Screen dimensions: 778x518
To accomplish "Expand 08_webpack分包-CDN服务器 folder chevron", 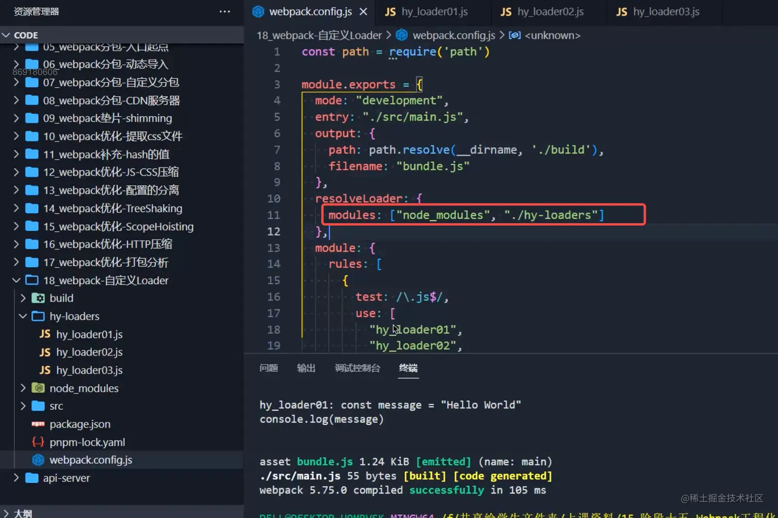I will coord(16,100).
